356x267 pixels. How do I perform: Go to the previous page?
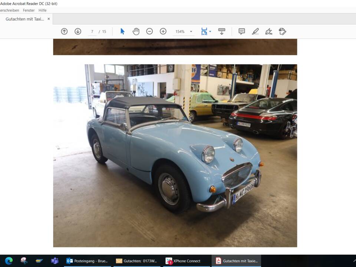pyautogui.click(x=64, y=32)
